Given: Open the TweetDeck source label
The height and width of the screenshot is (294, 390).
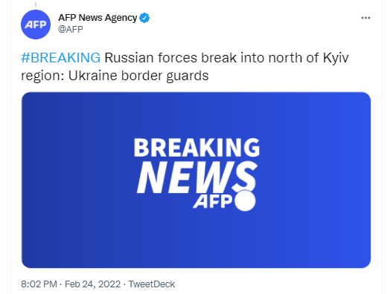Looking at the screenshot, I should (152, 284).
